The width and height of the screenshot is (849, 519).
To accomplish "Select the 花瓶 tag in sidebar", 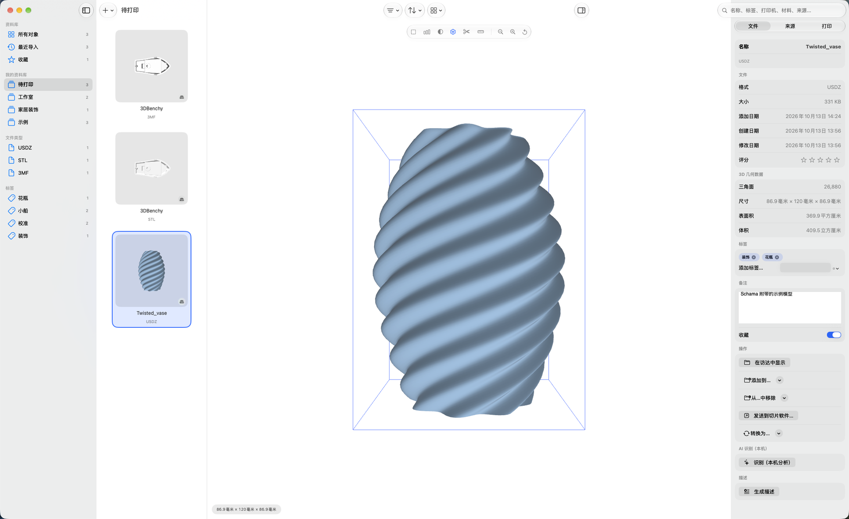I will tap(48, 198).
